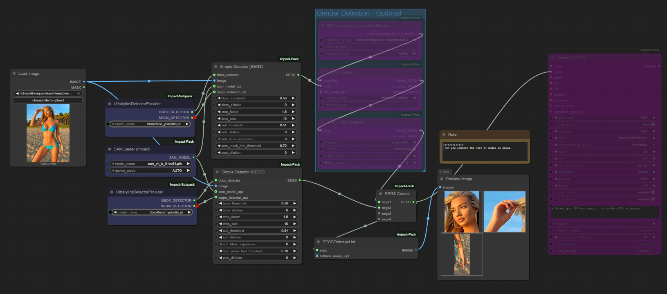The image size is (667, 294).
Task: Click the MASK output port on Load Image
Action: click(84, 88)
